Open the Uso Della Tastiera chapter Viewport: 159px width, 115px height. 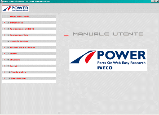(x=19, y=41)
